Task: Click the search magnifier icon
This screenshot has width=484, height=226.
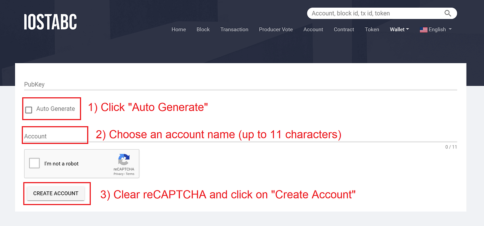Action: tap(448, 13)
